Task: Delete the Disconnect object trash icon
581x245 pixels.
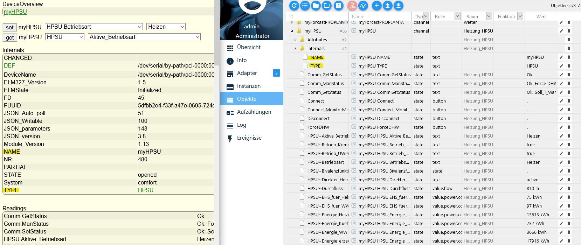Action: click(569, 118)
